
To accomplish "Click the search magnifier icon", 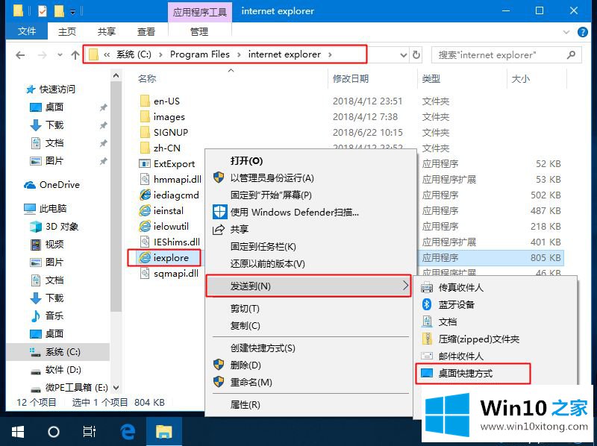I will pos(571,55).
